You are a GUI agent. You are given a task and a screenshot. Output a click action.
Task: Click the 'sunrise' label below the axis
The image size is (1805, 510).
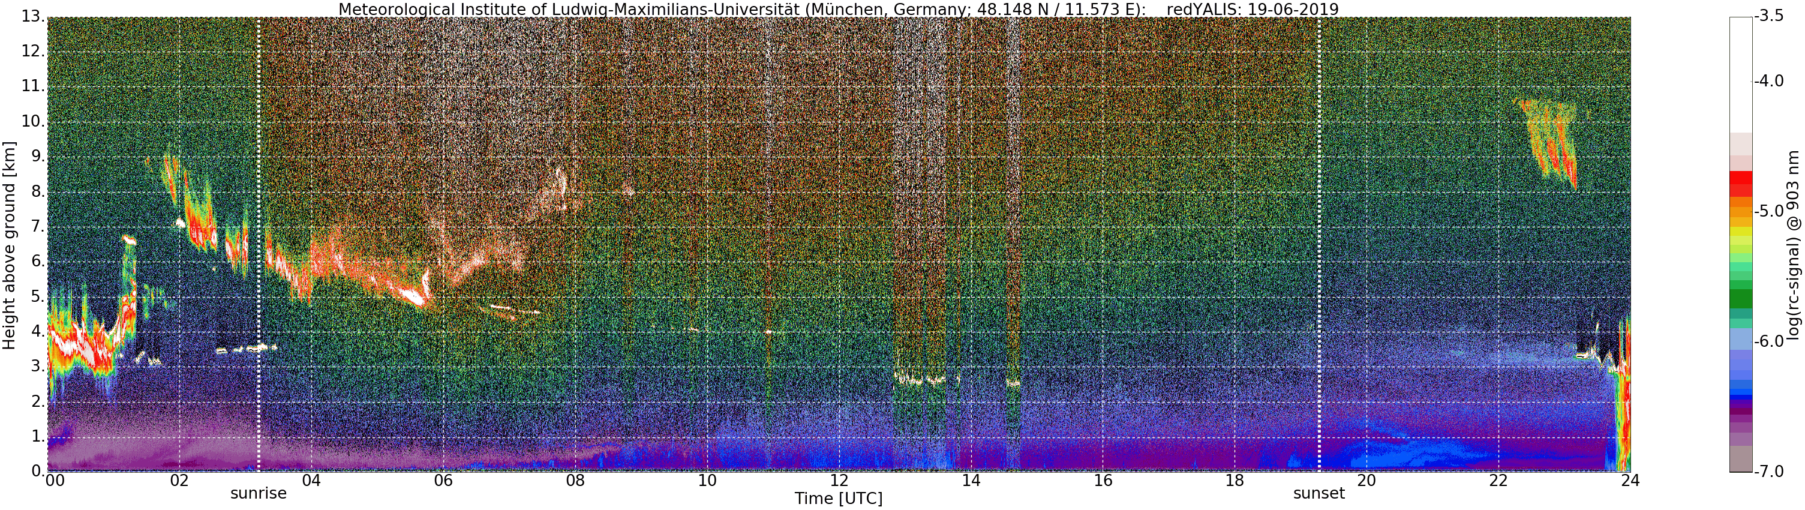tap(259, 493)
